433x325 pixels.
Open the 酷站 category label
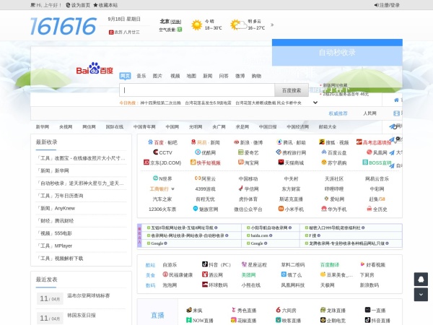[x=150, y=265]
